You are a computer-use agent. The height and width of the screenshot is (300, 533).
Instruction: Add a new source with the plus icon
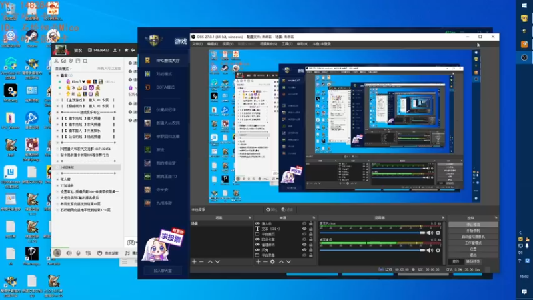tap(258, 261)
